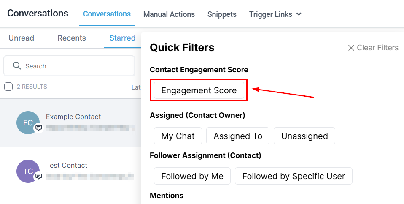Open the Snippets tab
This screenshot has width=404, height=204.
point(222,14)
